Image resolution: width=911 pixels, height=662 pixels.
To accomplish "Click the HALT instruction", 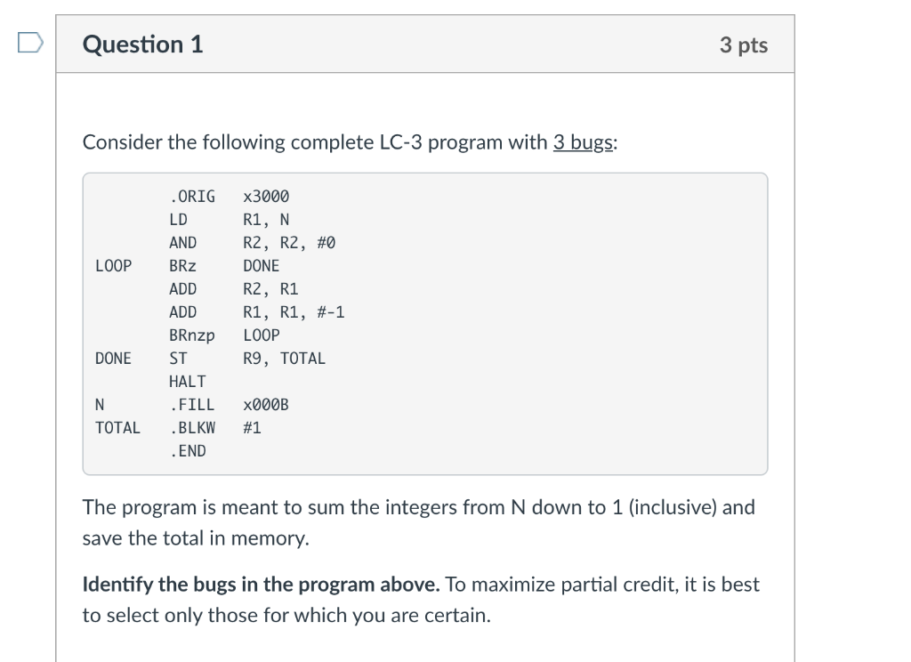I will (x=187, y=381).
